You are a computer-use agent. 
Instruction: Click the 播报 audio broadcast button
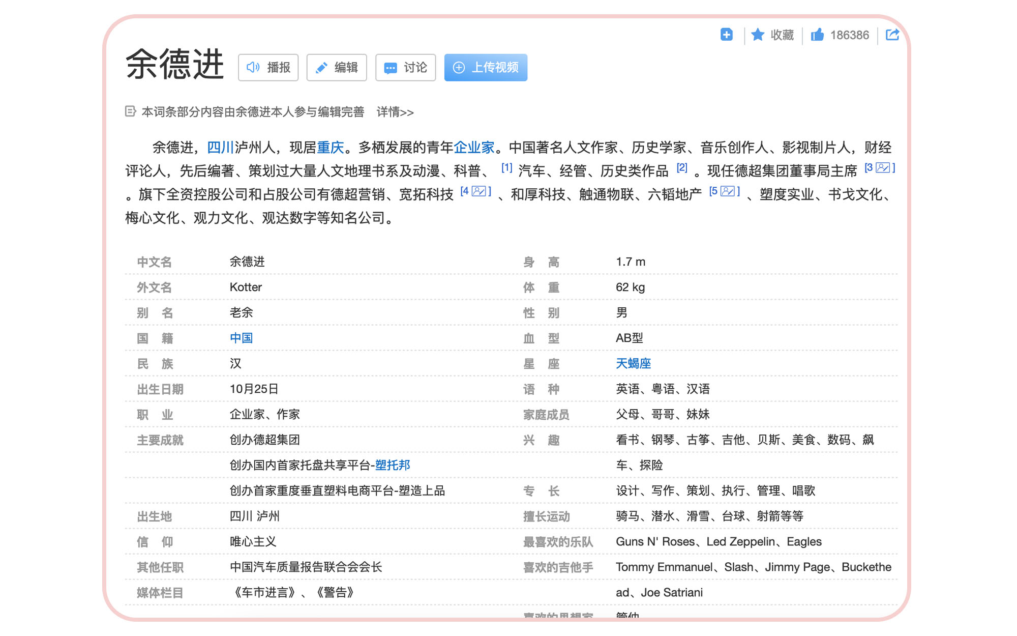click(268, 68)
